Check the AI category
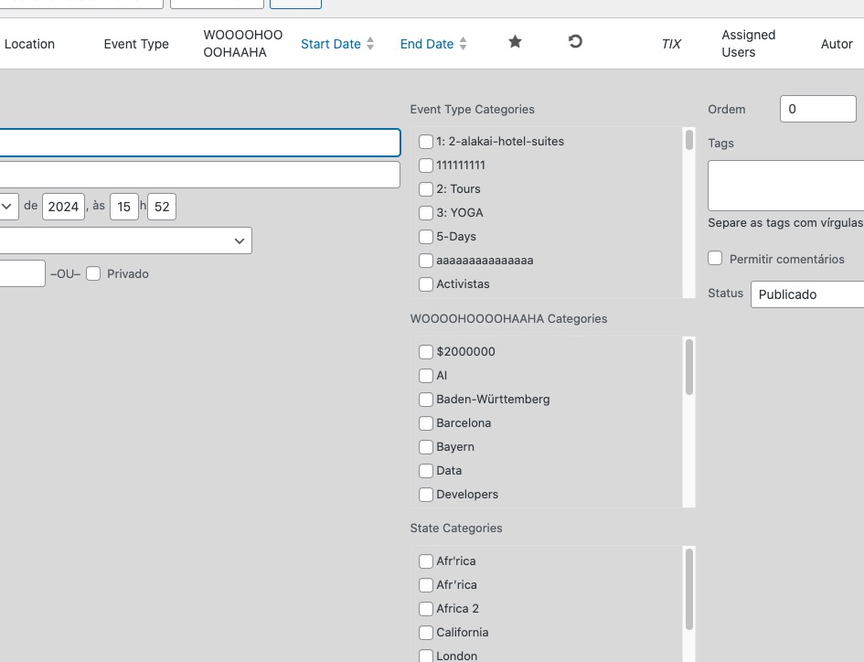 tap(426, 376)
